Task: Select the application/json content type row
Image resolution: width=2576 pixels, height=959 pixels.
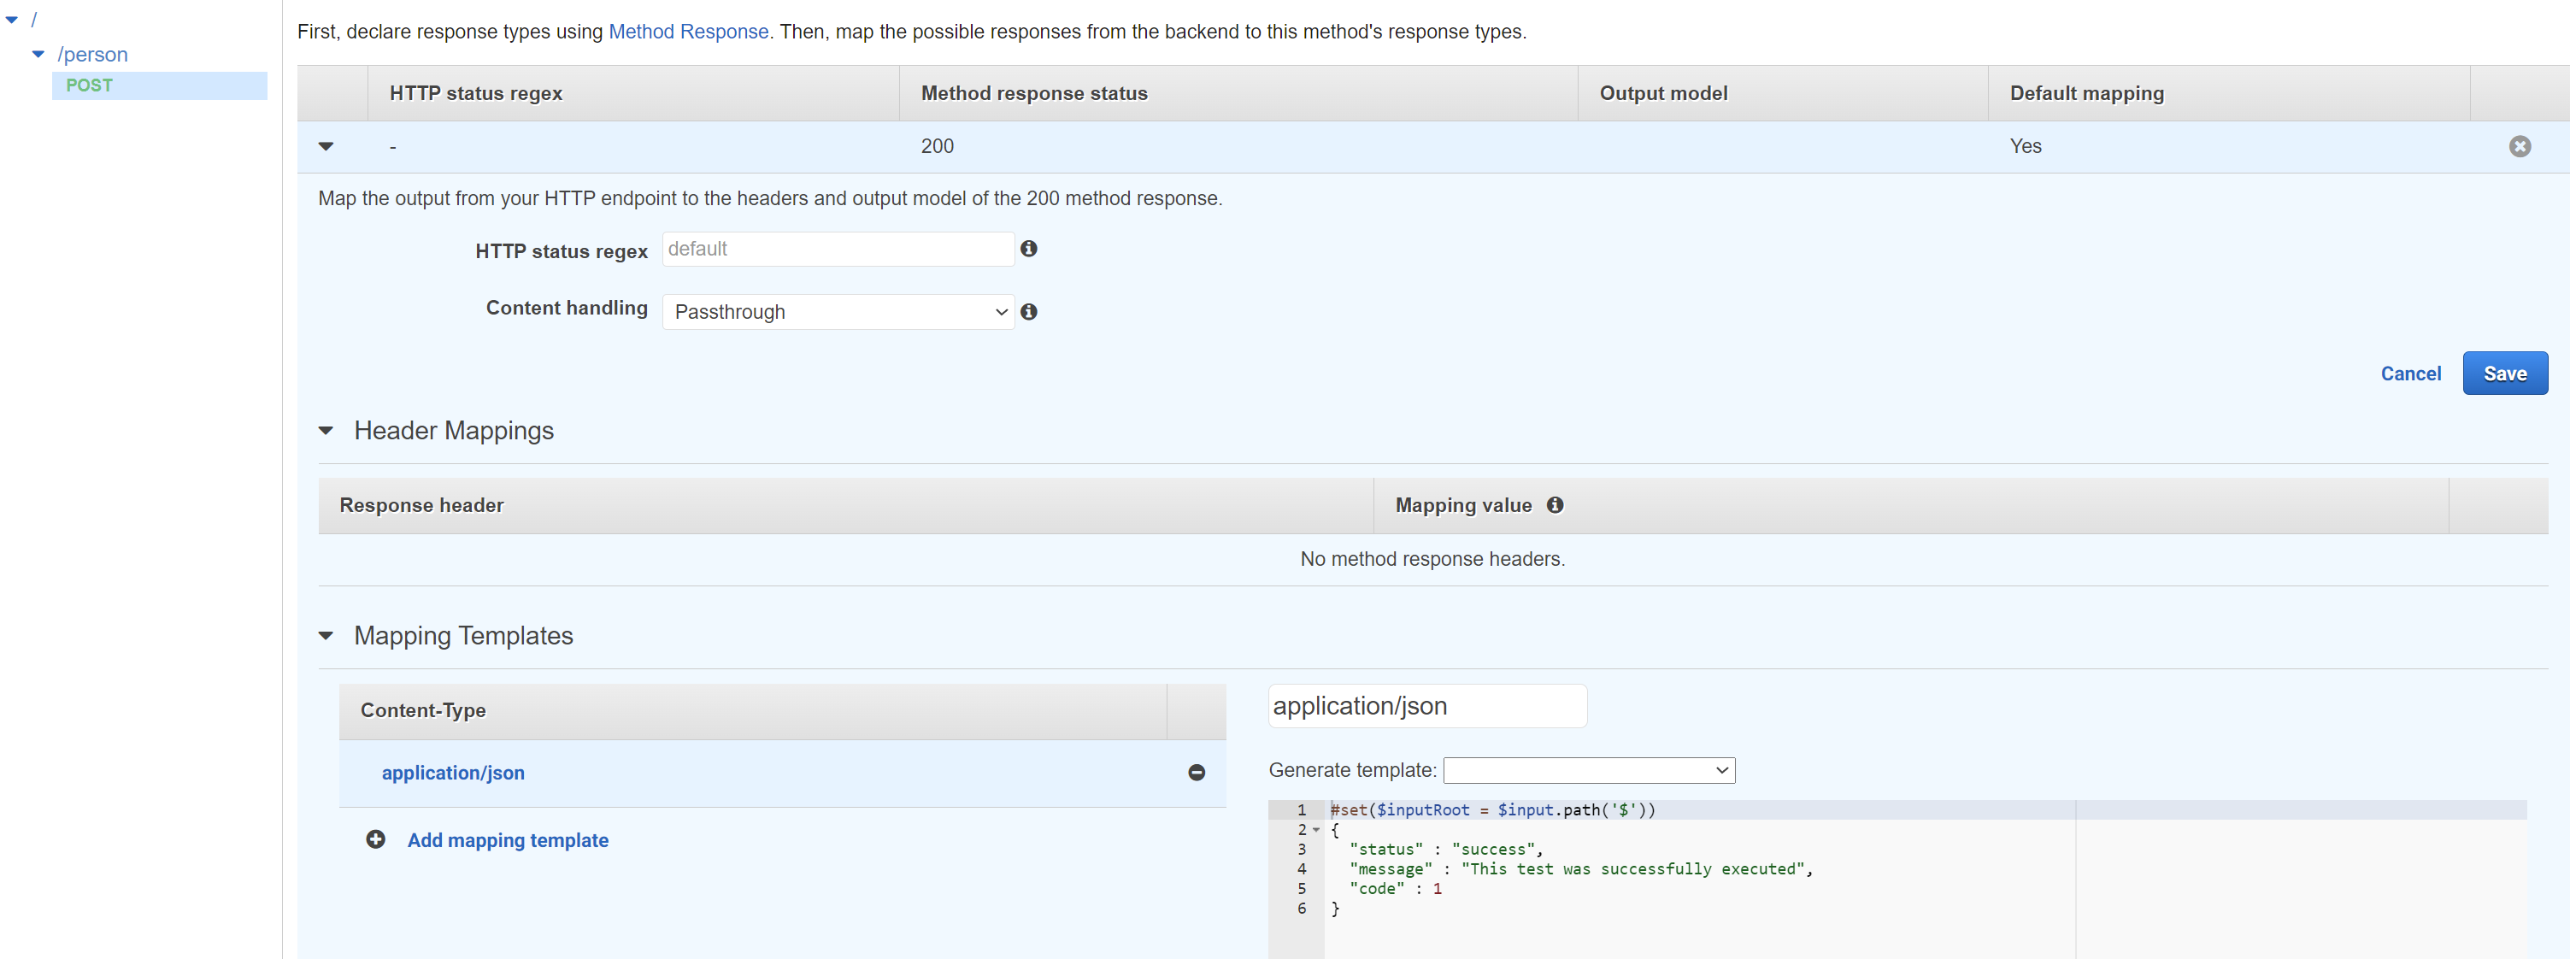Action: click(784, 774)
